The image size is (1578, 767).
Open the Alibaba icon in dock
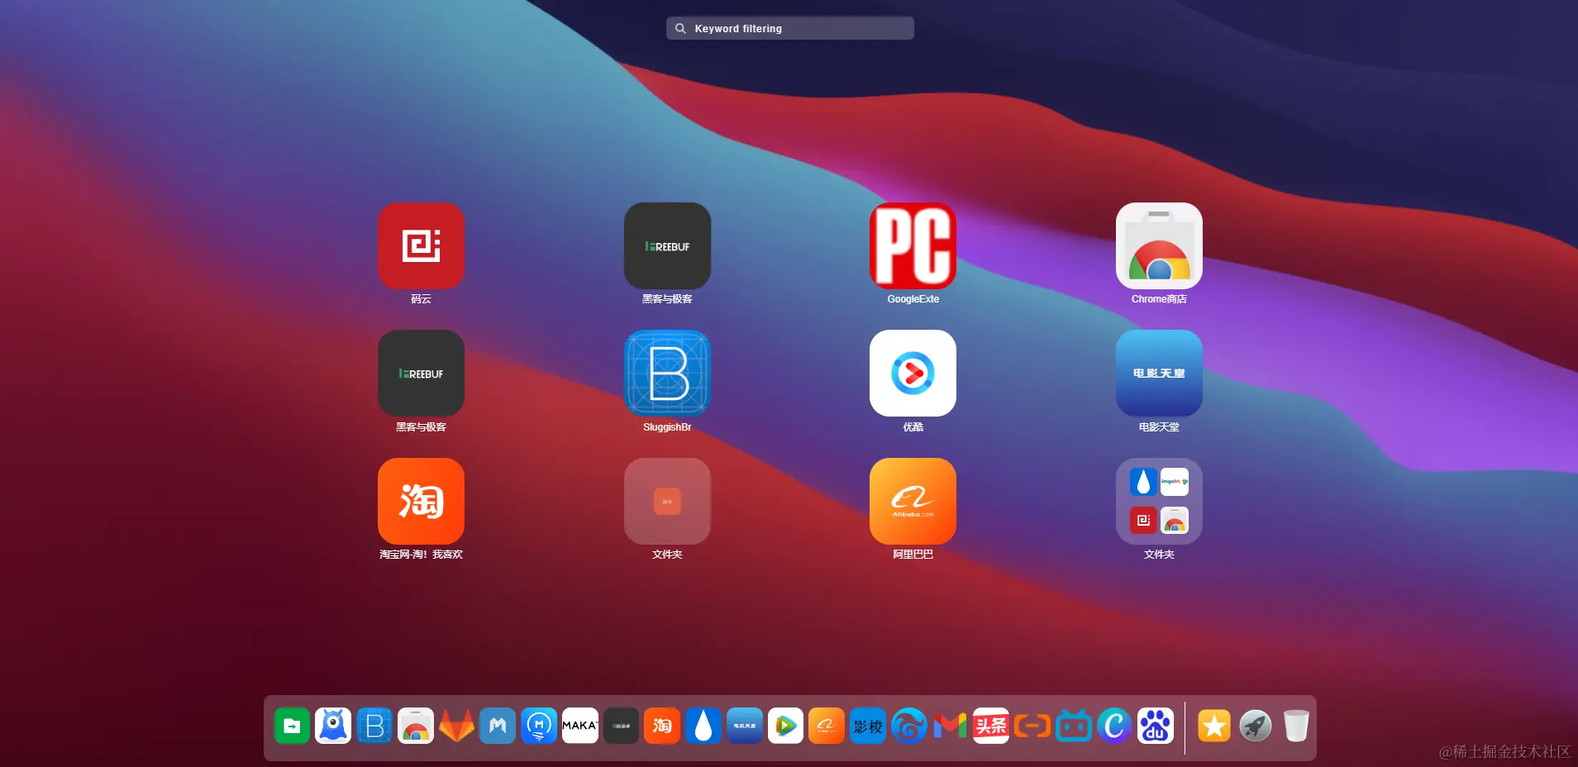tap(827, 726)
